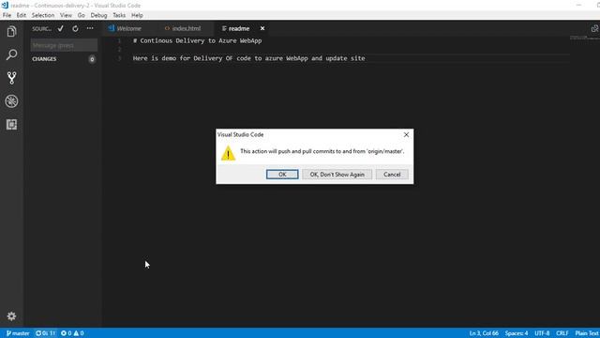Open the Tasks menu
This screenshot has width=600, height=338.
click(x=119, y=15)
